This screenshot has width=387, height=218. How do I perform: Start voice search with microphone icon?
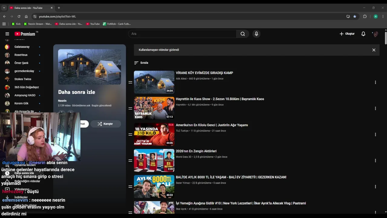tap(256, 34)
